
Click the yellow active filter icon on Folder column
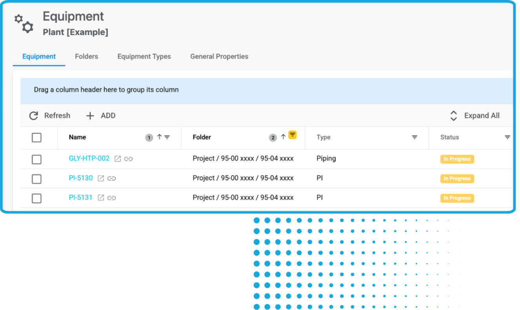point(292,135)
